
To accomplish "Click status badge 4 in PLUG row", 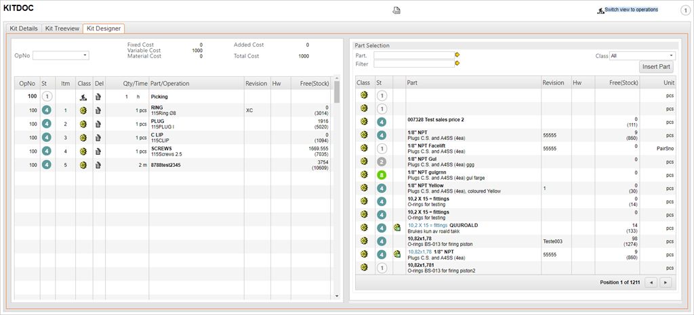I will (47, 124).
